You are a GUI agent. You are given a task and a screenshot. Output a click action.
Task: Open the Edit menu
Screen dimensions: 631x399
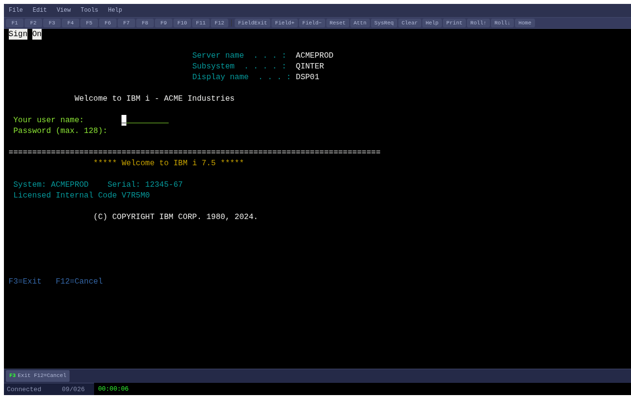(x=40, y=10)
